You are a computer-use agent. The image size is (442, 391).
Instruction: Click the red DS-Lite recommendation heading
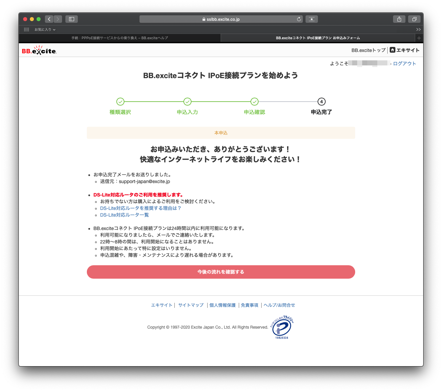[138, 195]
